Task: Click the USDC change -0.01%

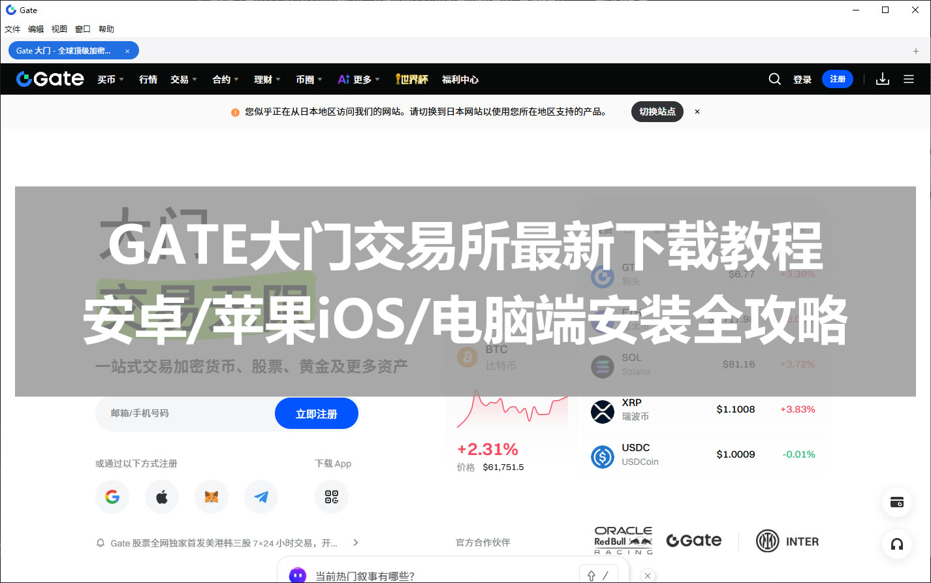Action: pos(799,454)
